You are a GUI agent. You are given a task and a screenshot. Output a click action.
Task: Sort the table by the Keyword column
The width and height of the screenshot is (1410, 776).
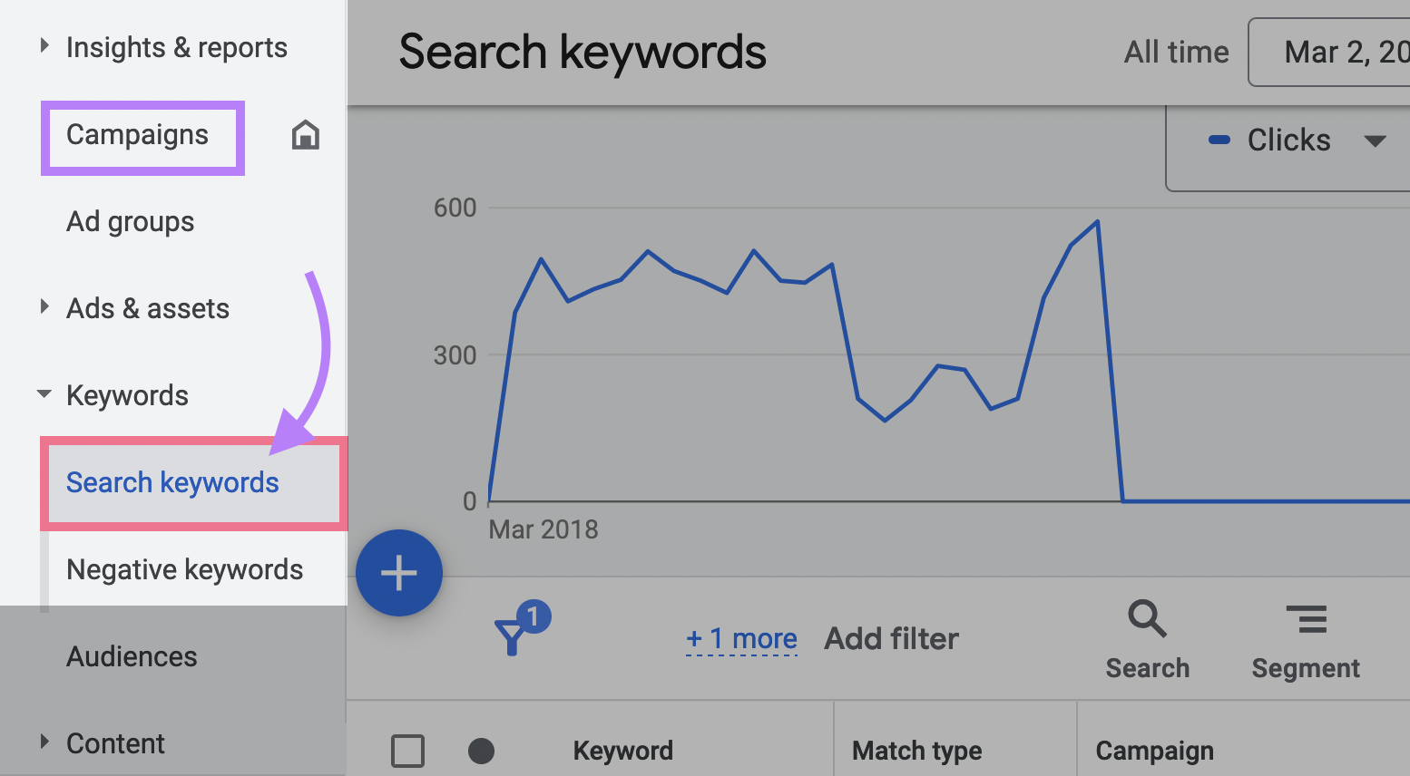pos(622,751)
